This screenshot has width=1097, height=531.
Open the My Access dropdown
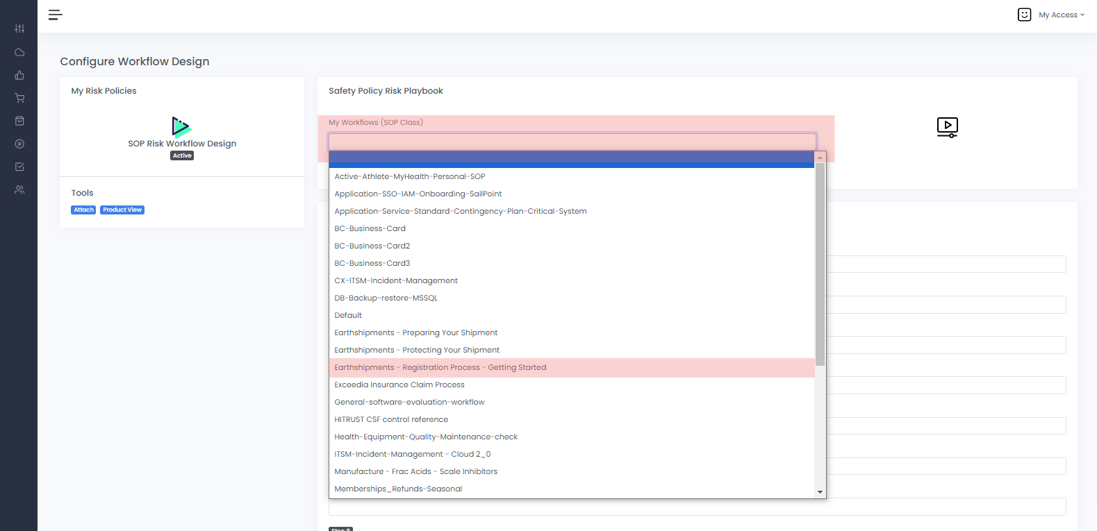point(1060,15)
